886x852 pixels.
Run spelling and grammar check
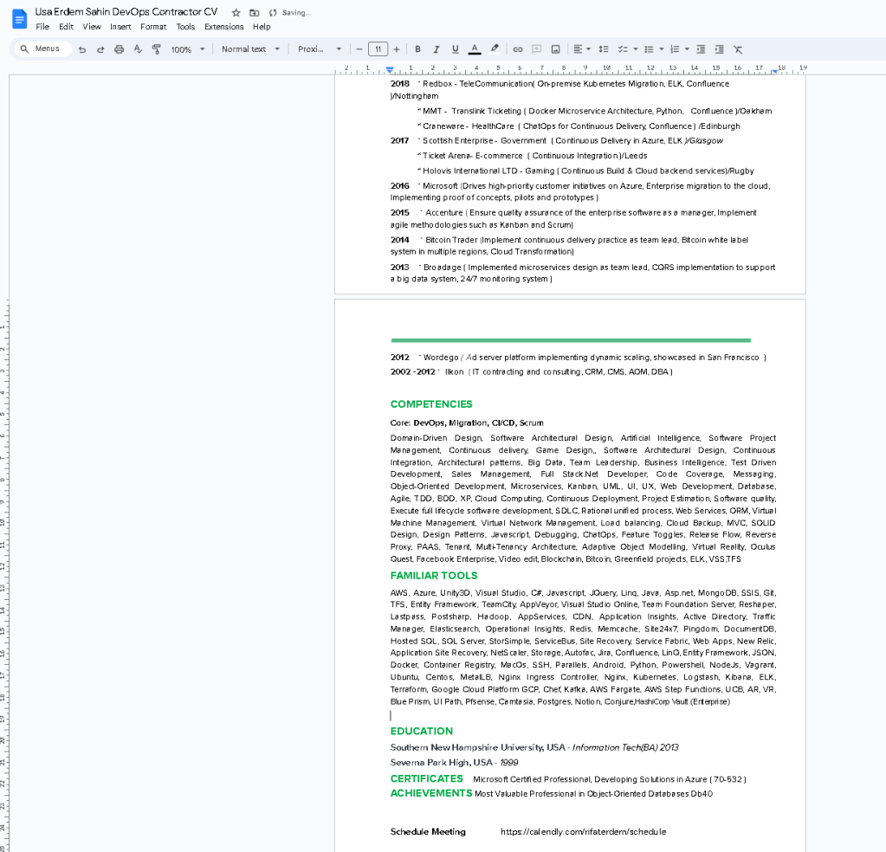point(138,49)
